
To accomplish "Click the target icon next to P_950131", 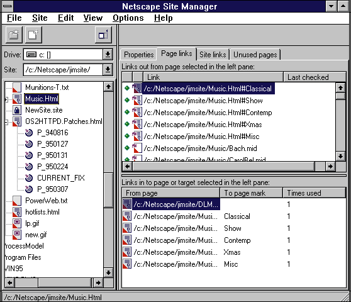I will (29, 155).
